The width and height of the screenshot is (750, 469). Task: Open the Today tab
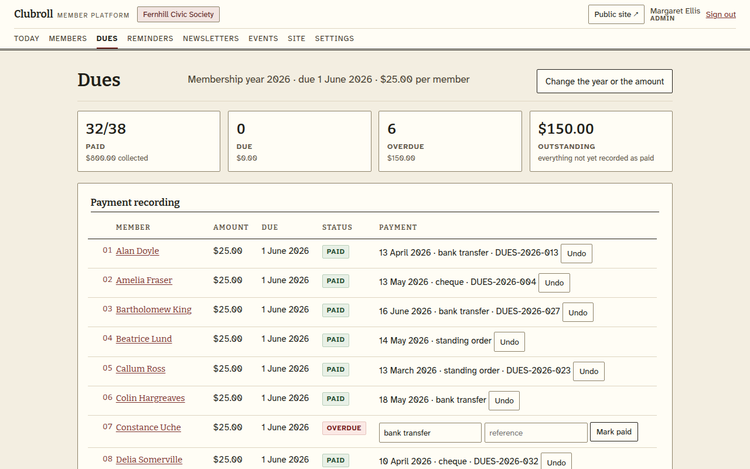[26, 39]
